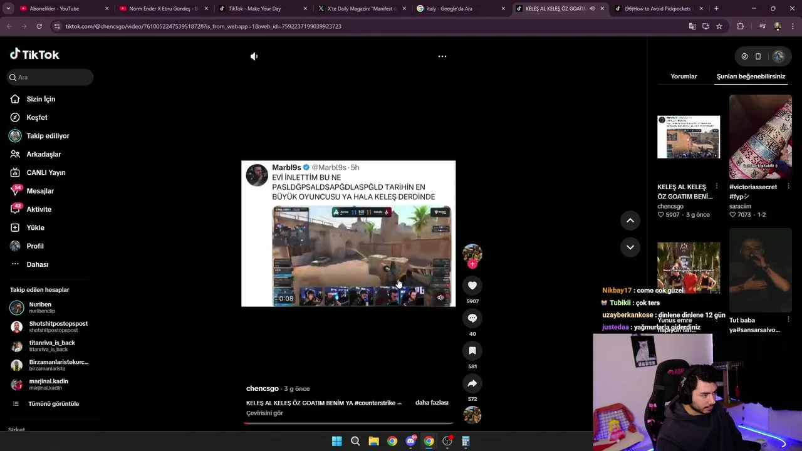
Task: Go forward in Chrome
Action: [24, 26]
